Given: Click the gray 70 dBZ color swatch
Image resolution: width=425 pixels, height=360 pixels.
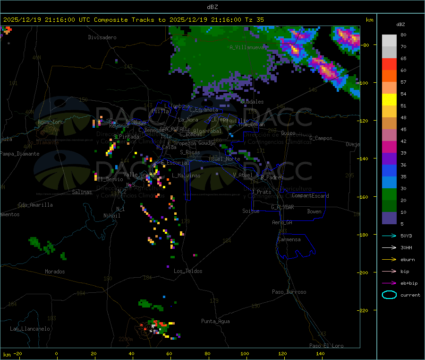Looking at the screenshot, I should click(x=389, y=53).
